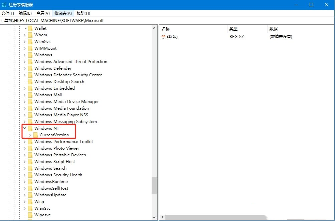This screenshot has height=221, width=335.
Task: Click the registry path address bar
Action: click(x=167, y=20)
